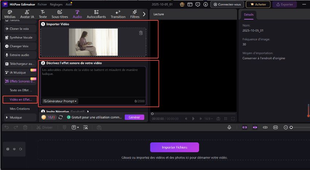
Task: Delete the imported video with trash icon
Action: (141, 33)
